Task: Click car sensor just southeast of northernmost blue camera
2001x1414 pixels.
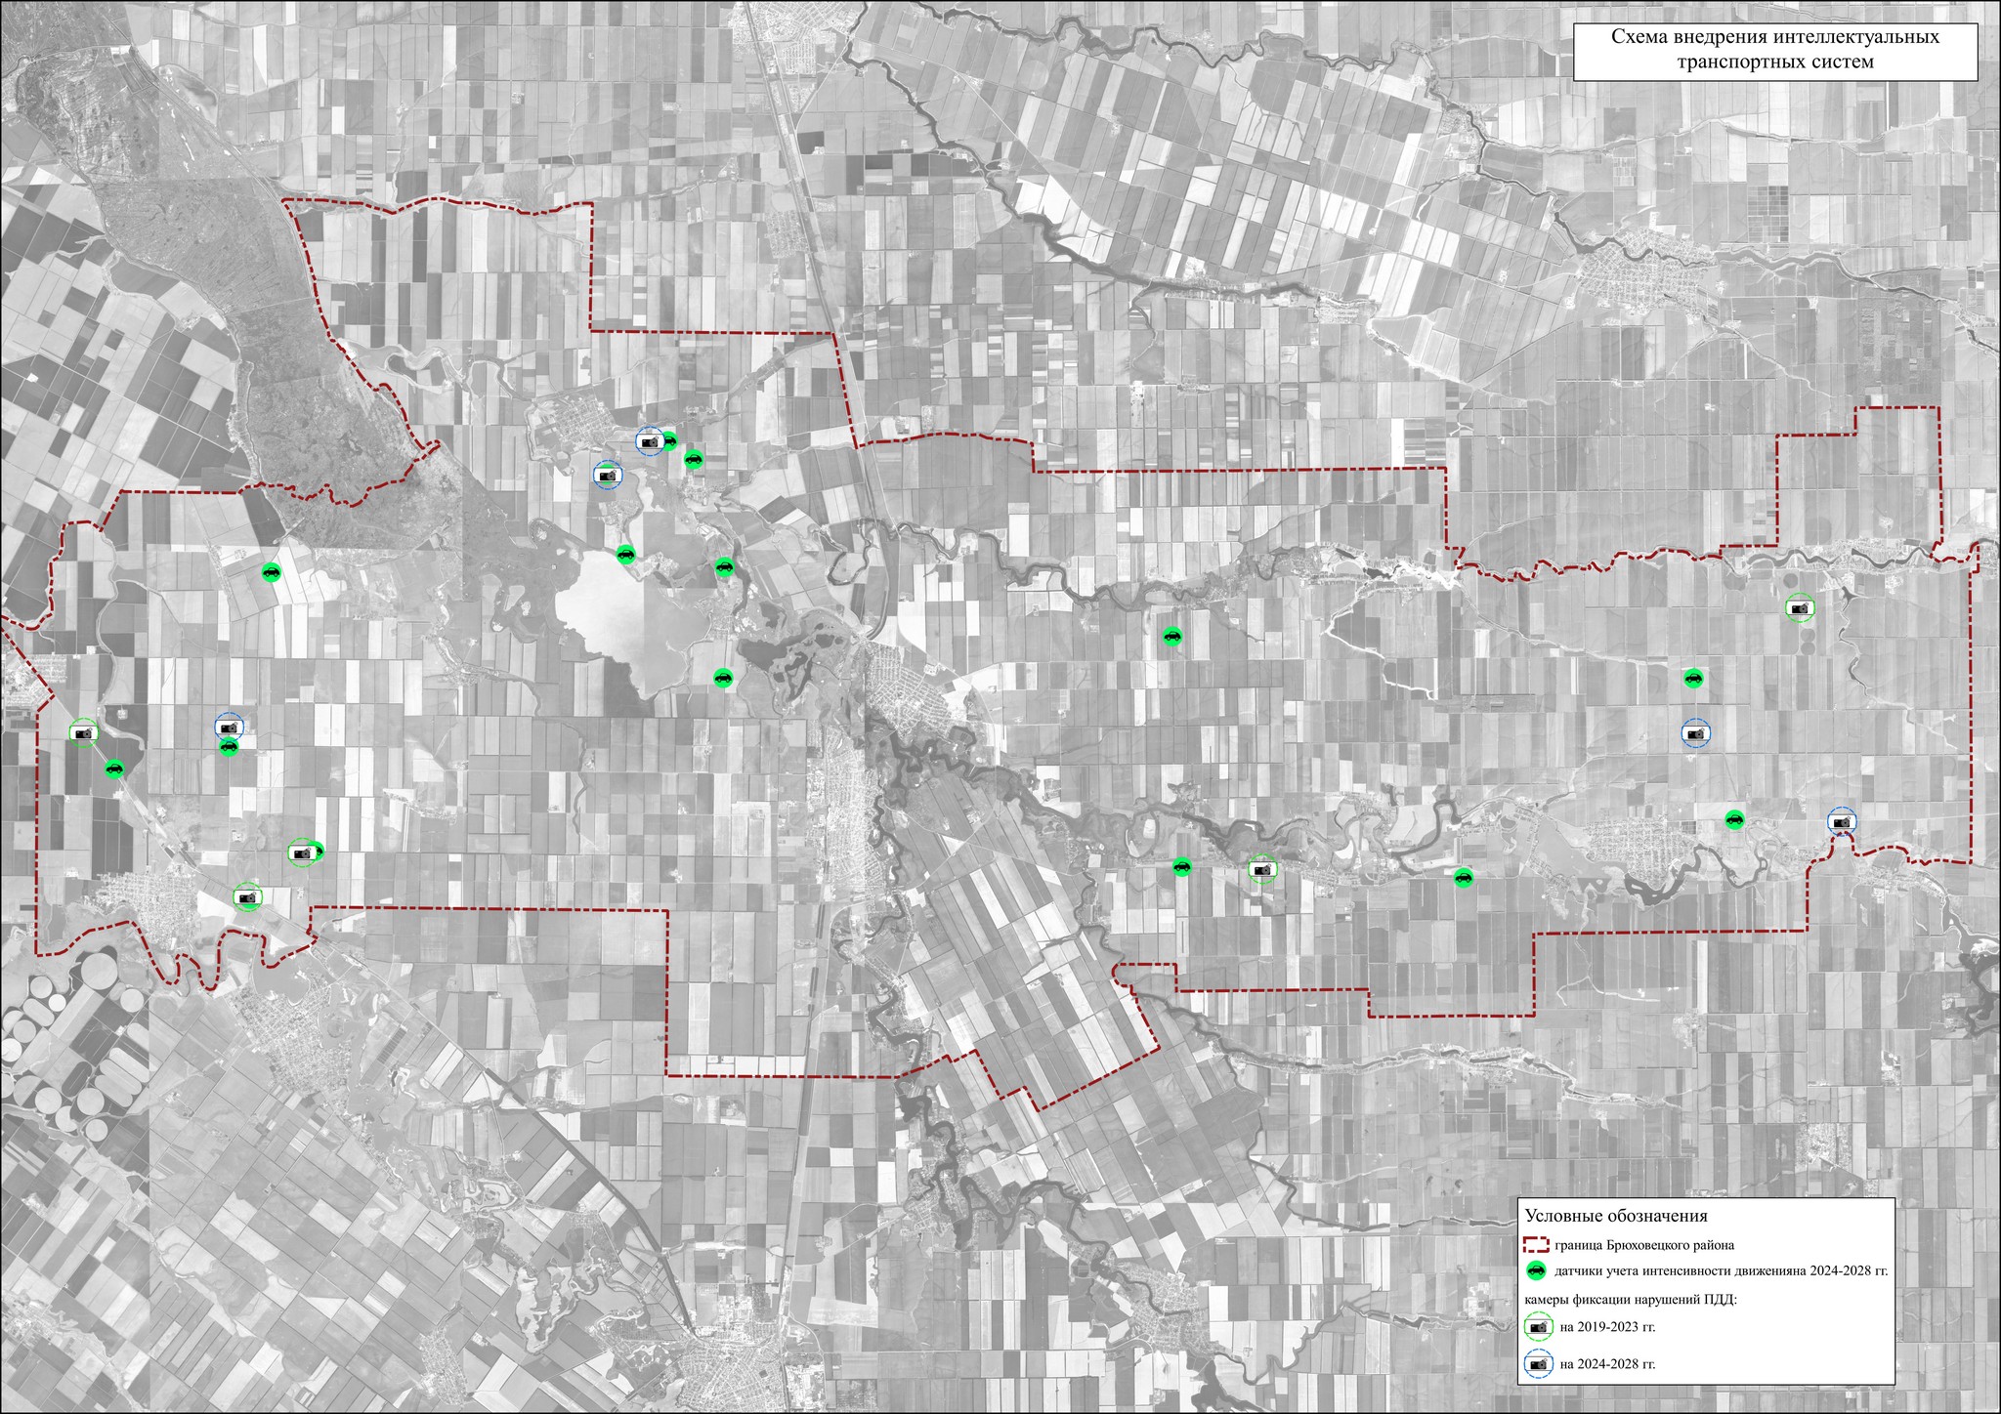Action: tap(694, 458)
